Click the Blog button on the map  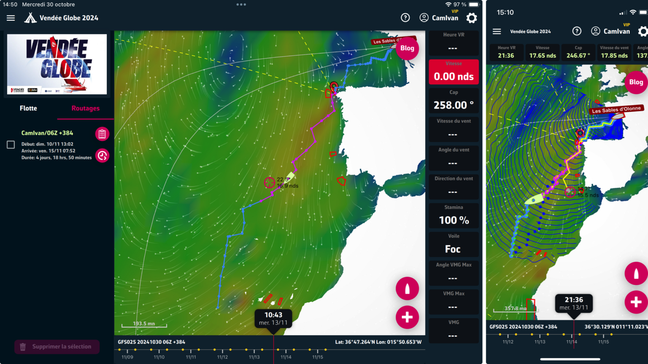pos(407,48)
